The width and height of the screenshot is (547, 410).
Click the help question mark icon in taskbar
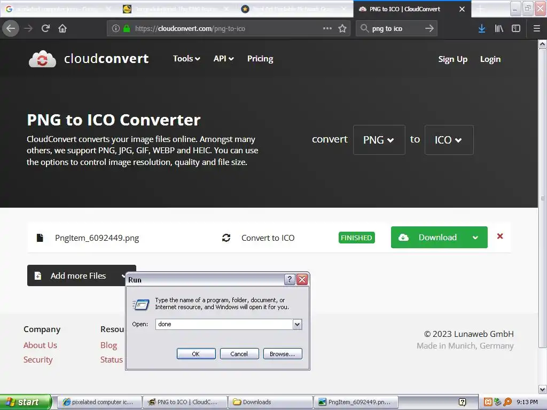(x=462, y=403)
